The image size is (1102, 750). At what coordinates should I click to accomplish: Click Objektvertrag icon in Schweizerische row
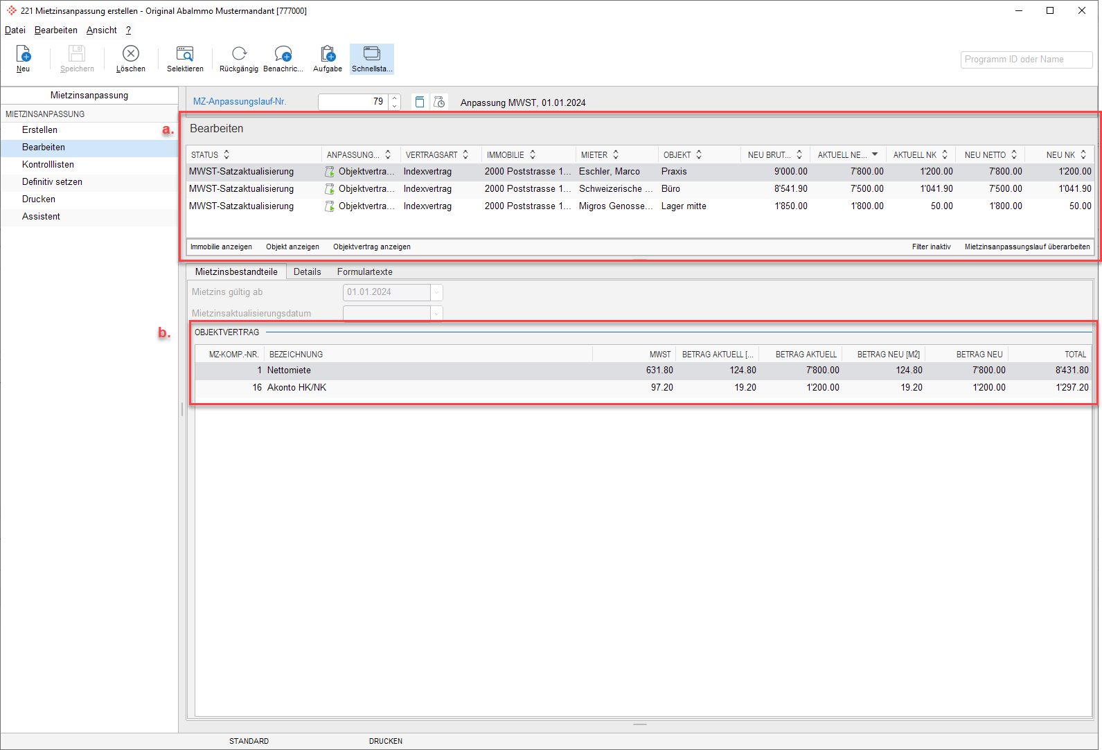point(330,189)
